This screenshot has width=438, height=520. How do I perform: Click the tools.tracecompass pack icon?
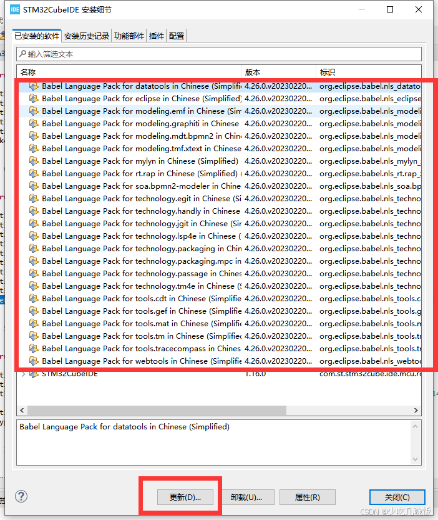34,349
